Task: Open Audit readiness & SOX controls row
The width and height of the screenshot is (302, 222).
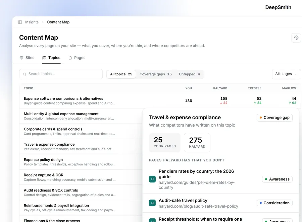Action: pos(81,193)
